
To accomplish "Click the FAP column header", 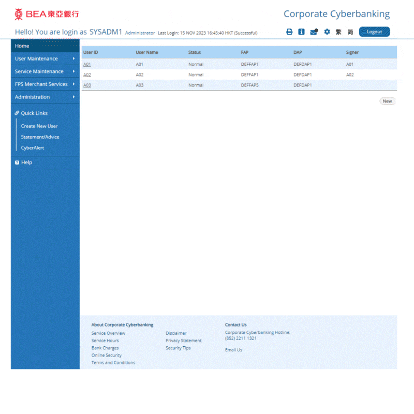I will point(245,52).
